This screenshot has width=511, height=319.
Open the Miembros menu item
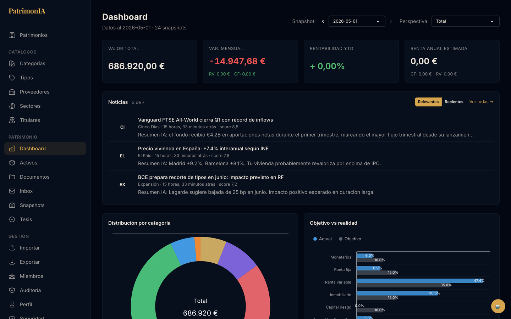click(45, 276)
